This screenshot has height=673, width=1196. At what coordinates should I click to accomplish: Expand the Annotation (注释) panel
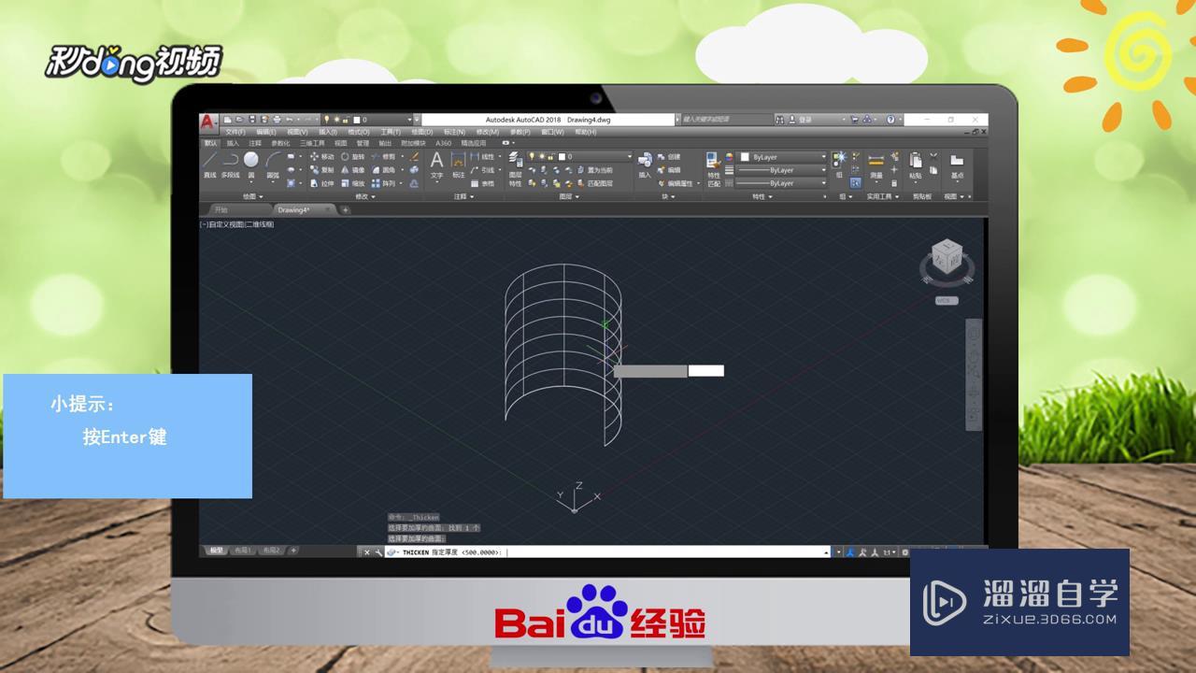[x=463, y=196]
